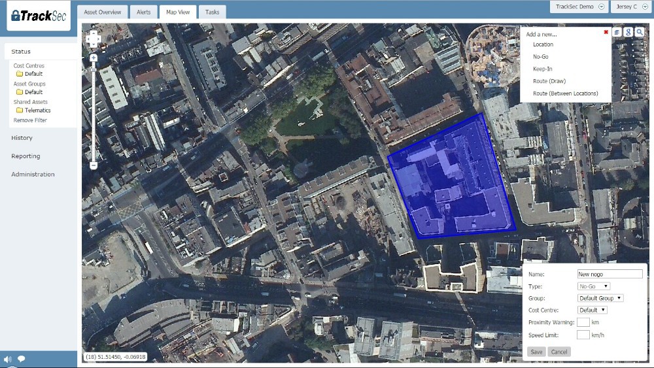Open the Reporting section in the sidebar
This screenshot has height=368, width=654.
pos(26,156)
